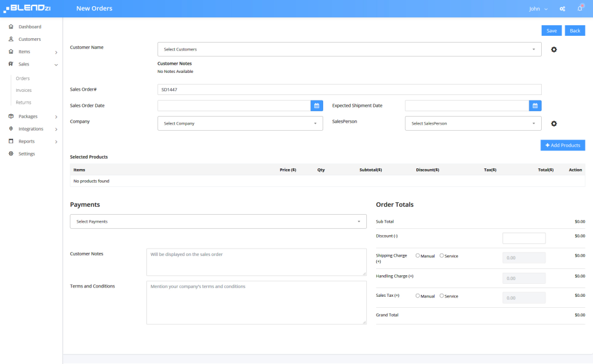Open Invoices under the Sales menu

pos(23,90)
